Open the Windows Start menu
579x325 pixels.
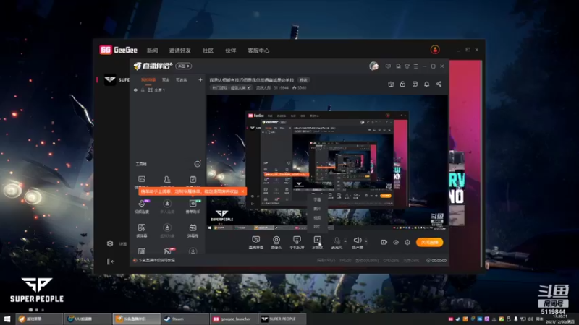pos(7,318)
